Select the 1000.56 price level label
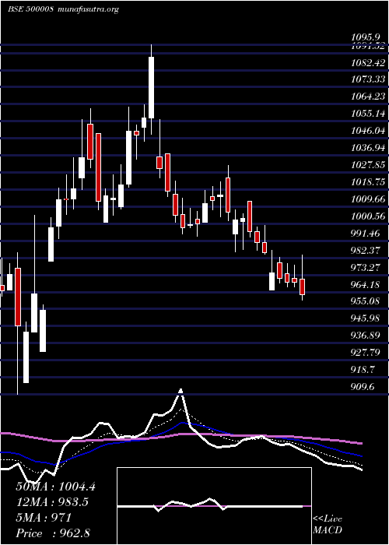389x545 pixels. click(368, 216)
